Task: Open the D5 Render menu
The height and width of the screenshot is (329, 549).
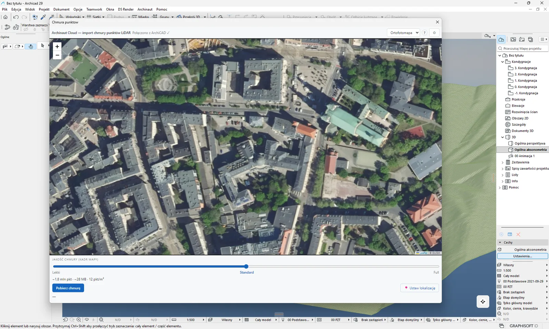Action: click(126, 9)
